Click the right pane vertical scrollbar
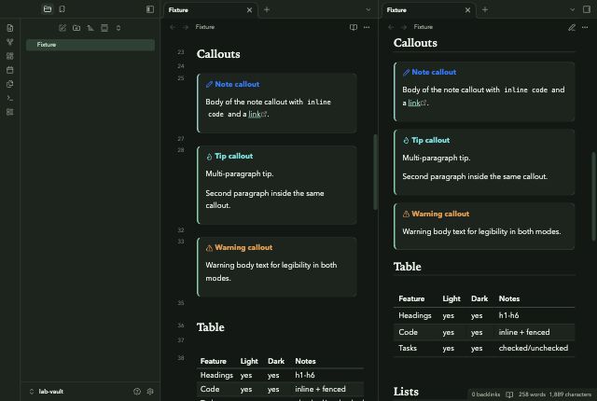597x401 pixels. 593,197
